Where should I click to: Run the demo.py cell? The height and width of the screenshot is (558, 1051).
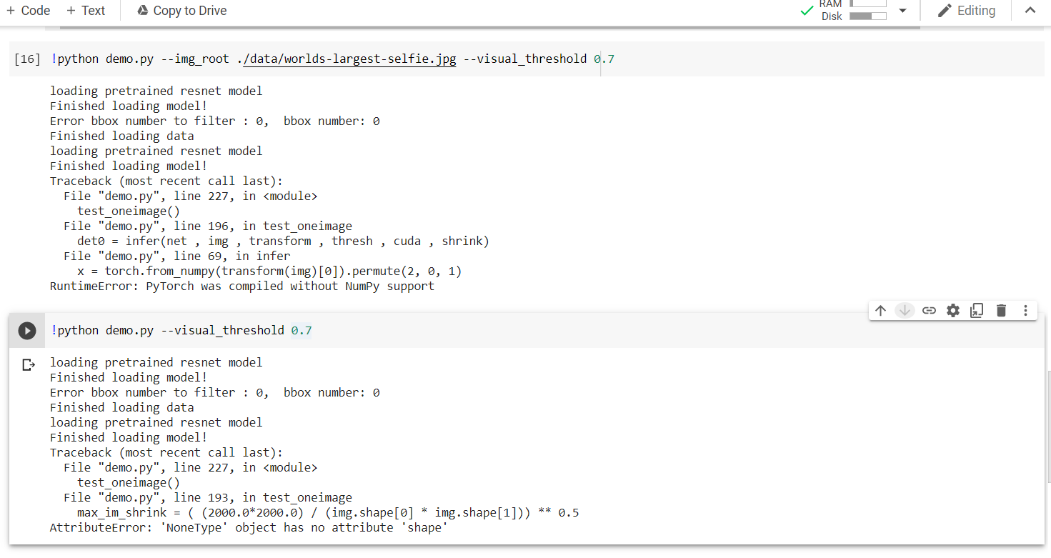pos(26,330)
